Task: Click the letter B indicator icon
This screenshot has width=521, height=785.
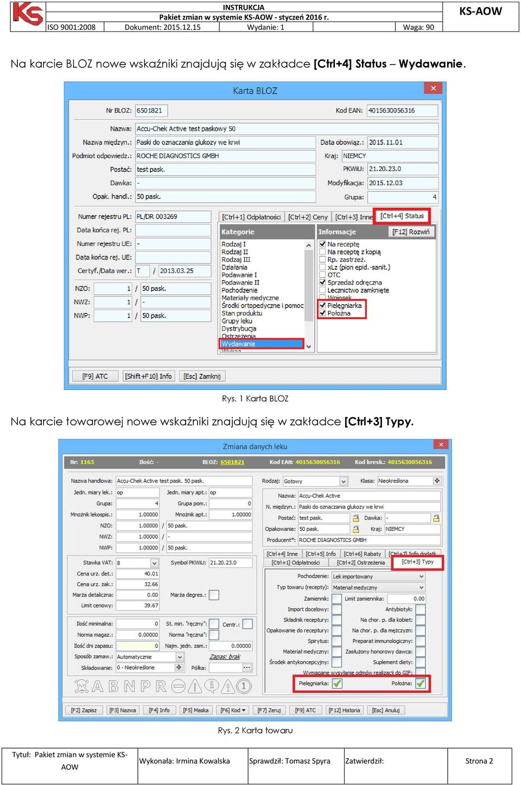Action: (x=113, y=686)
